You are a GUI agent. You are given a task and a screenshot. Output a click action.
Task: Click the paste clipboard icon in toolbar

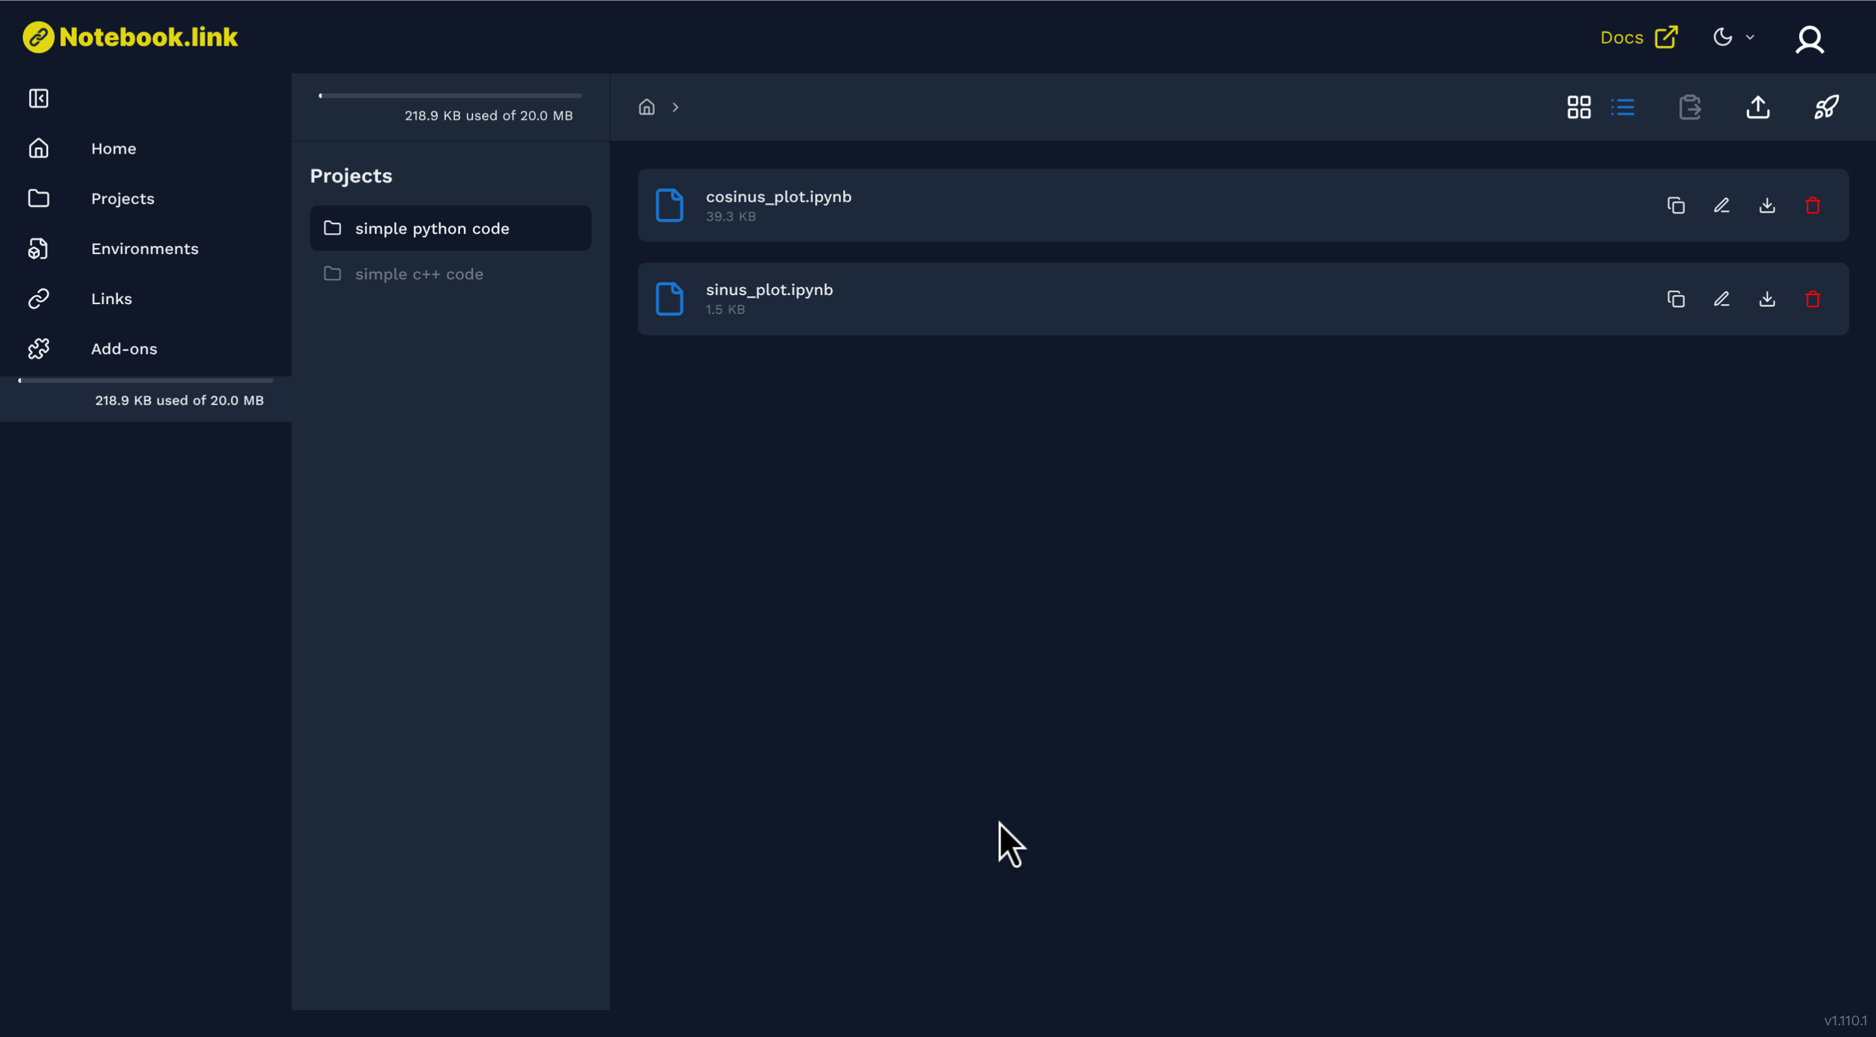pos(1690,107)
